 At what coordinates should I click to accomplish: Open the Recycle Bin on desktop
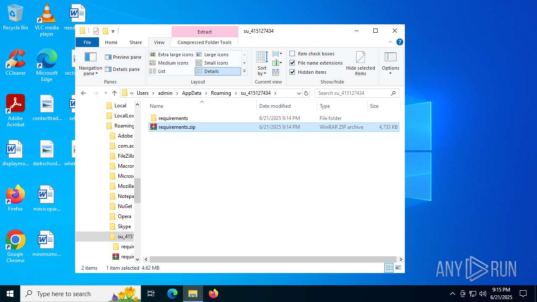coord(16,18)
